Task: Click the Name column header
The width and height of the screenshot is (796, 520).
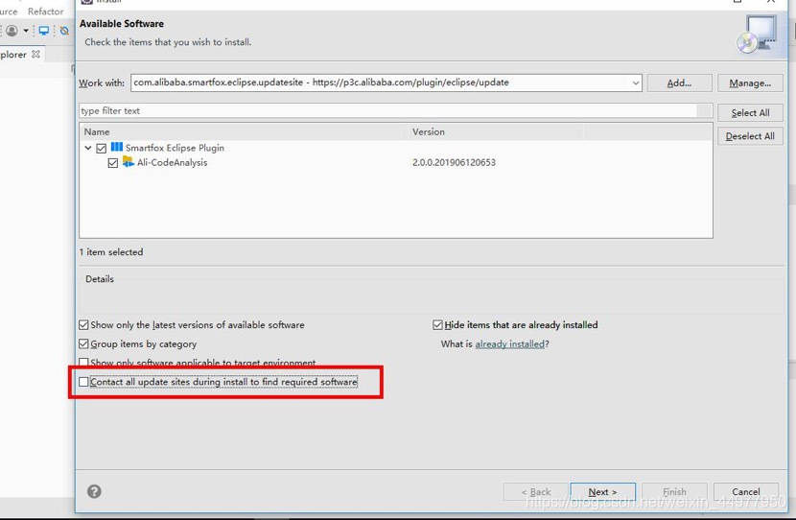Action: pos(244,131)
